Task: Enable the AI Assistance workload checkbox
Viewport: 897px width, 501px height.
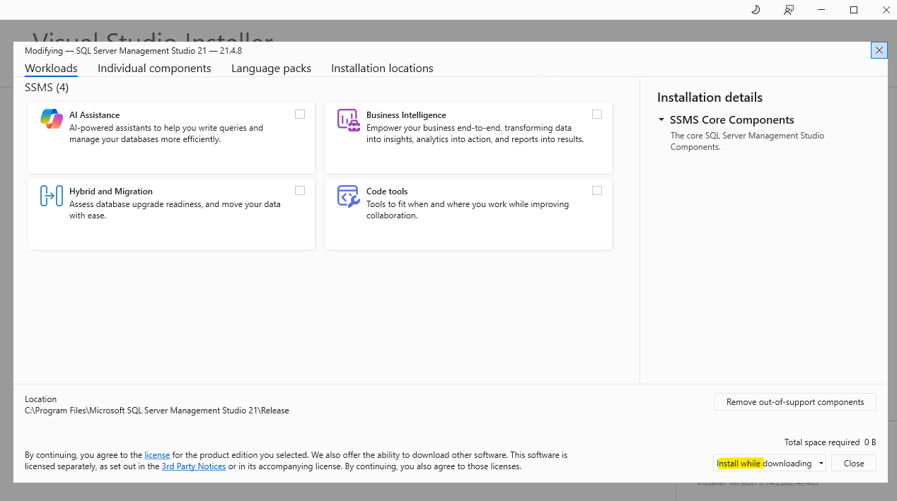Action: pyautogui.click(x=300, y=114)
